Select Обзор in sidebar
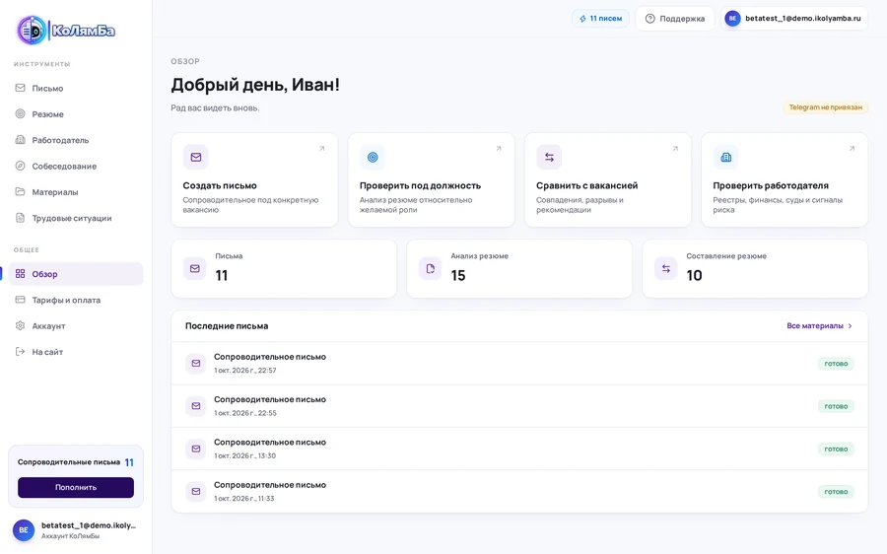This screenshot has width=887, height=554. [x=76, y=274]
